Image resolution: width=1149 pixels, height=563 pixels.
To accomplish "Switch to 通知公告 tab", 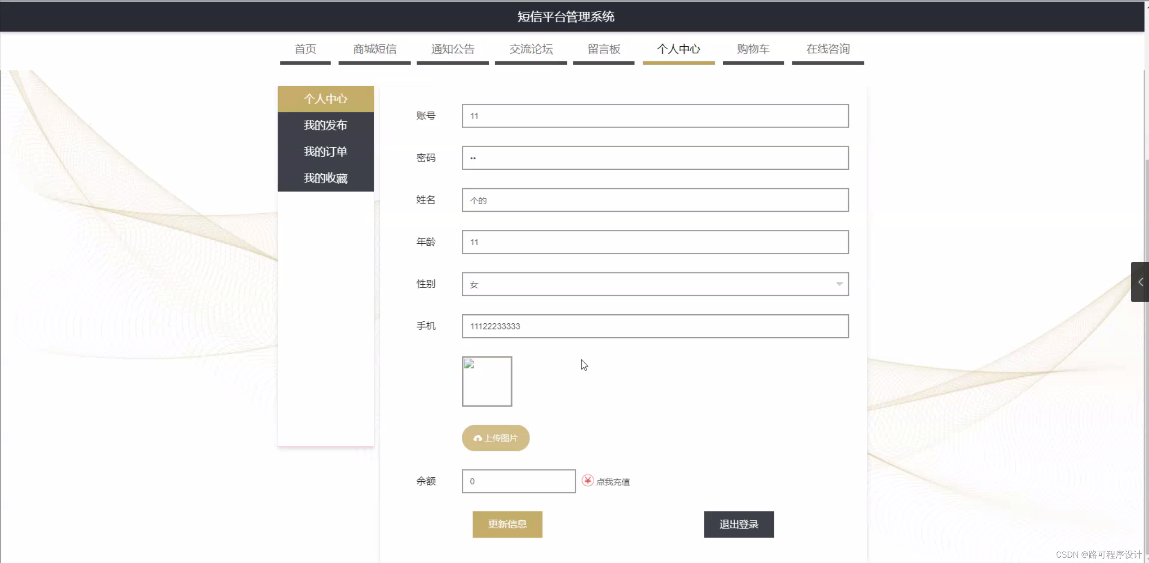I will (452, 49).
